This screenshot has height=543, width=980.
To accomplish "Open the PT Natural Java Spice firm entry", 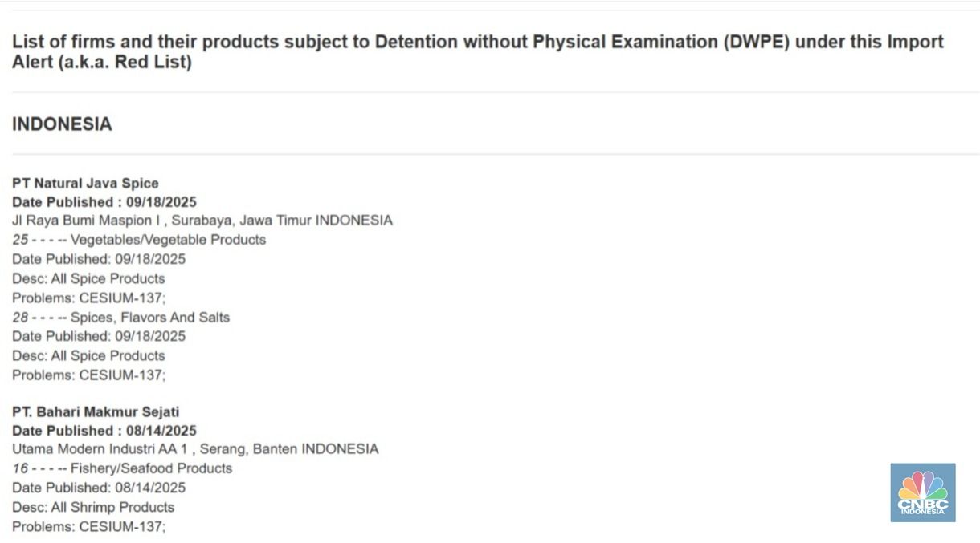I will click(85, 183).
